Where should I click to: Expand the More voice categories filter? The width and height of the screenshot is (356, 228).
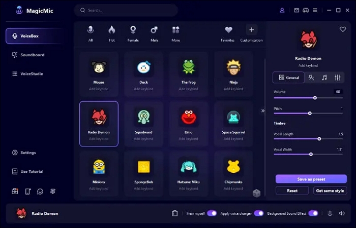coord(175,33)
